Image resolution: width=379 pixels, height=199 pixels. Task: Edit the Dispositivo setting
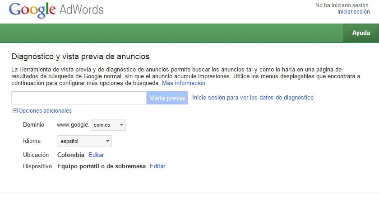(157, 166)
